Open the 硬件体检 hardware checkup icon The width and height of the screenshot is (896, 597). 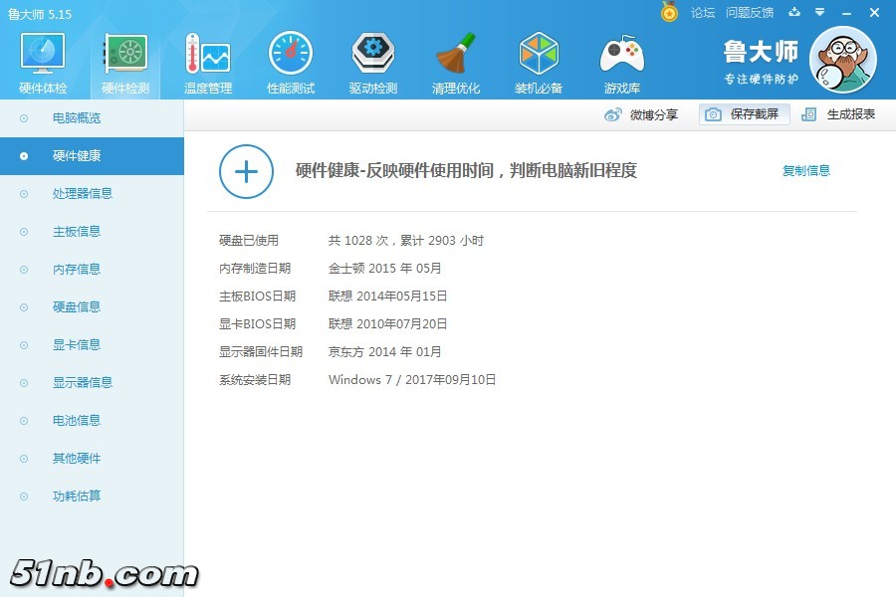click(43, 55)
